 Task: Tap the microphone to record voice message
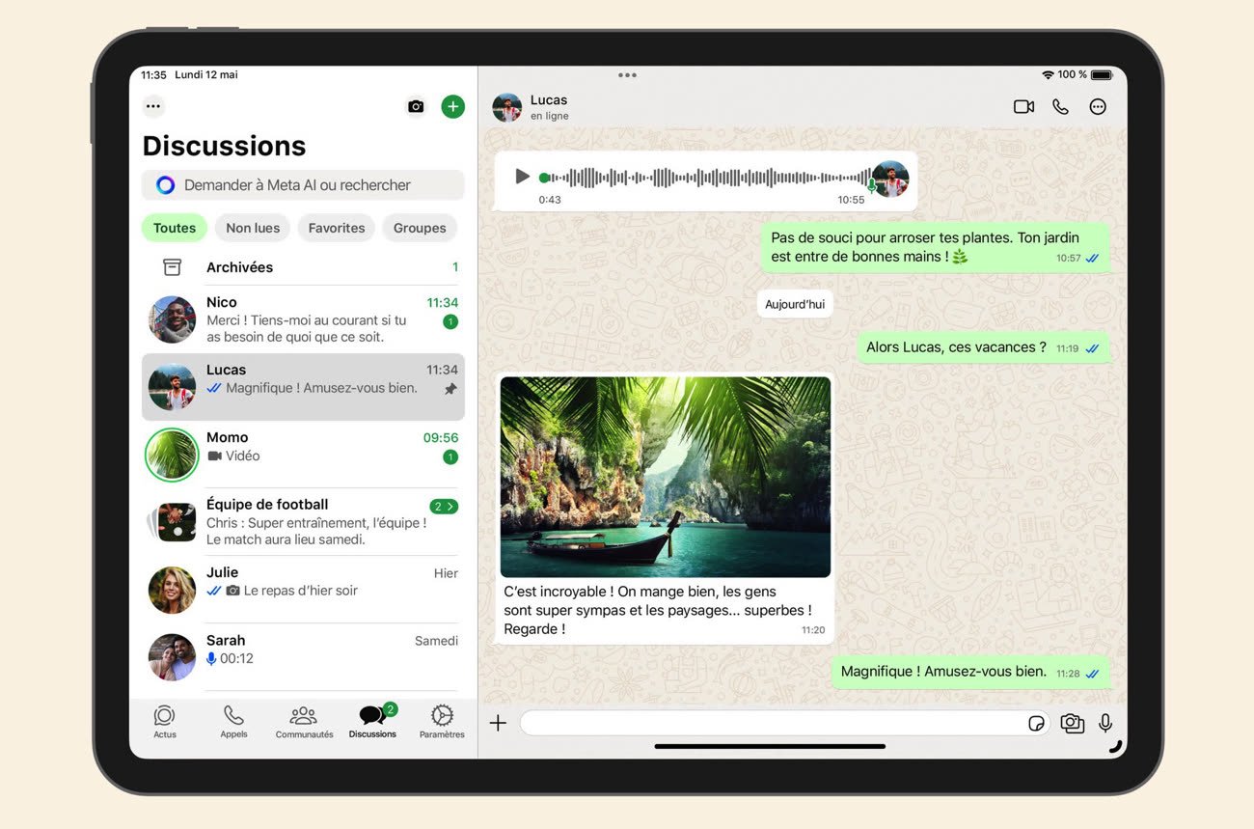point(1105,723)
